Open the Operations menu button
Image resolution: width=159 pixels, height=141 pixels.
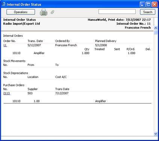(x=21, y=12)
